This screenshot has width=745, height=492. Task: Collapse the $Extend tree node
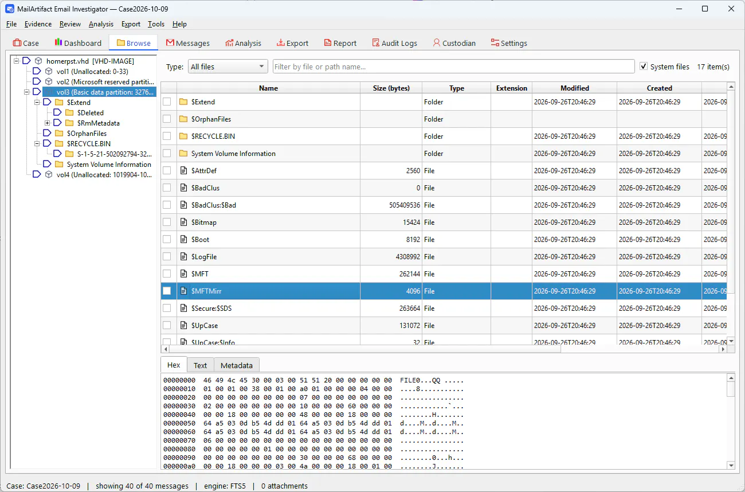(x=37, y=102)
